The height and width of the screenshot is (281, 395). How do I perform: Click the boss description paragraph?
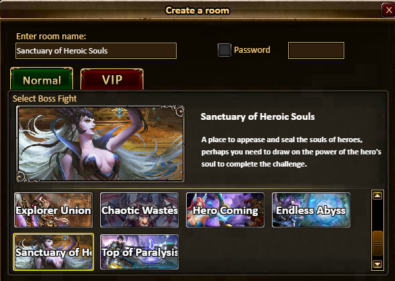point(292,152)
